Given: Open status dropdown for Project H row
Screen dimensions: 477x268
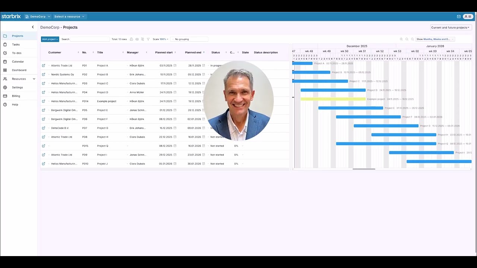Looking at the screenshot, I should click(209, 137).
